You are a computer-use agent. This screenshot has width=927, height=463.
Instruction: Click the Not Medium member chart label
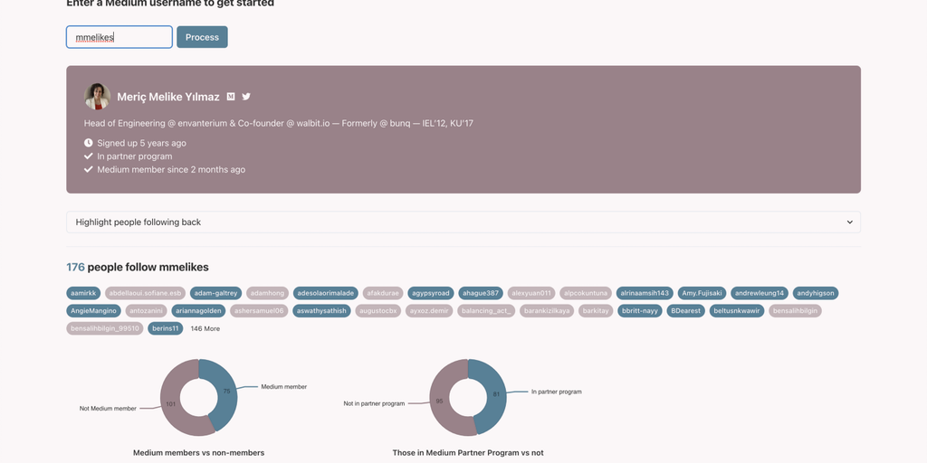[109, 408]
